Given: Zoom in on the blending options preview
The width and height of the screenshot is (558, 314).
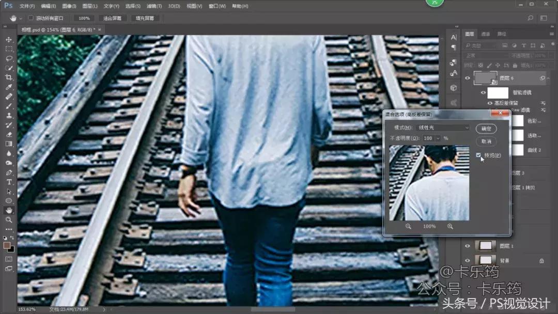Looking at the screenshot, I should click(450, 226).
